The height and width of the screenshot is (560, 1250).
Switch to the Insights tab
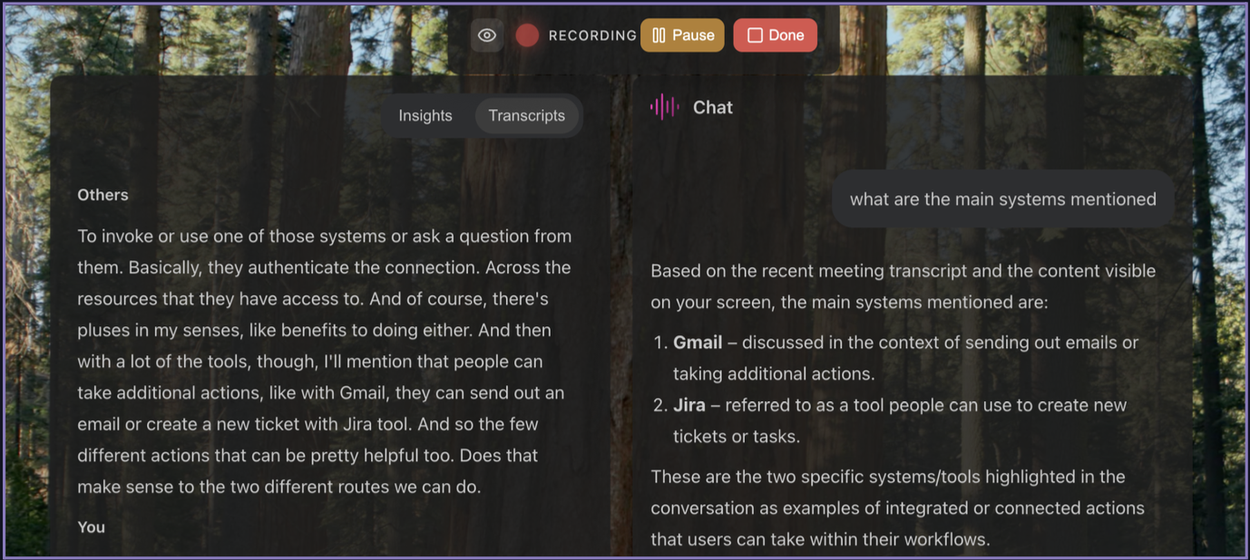[425, 116]
